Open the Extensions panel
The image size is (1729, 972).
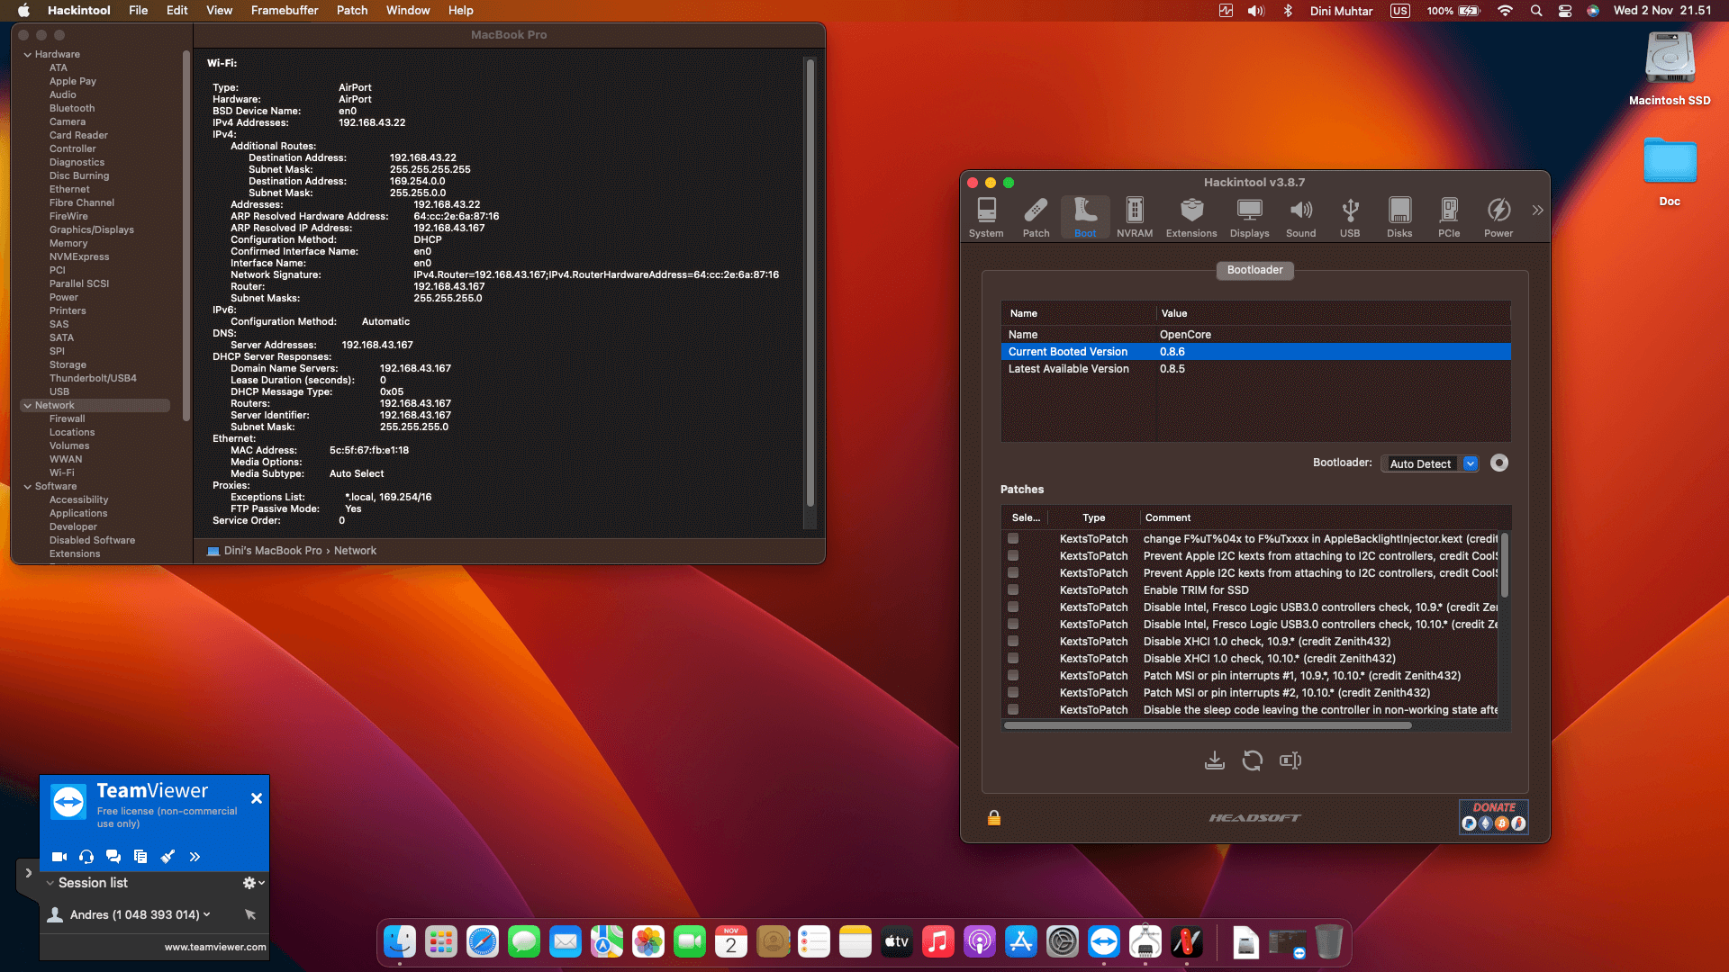coord(1190,216)
